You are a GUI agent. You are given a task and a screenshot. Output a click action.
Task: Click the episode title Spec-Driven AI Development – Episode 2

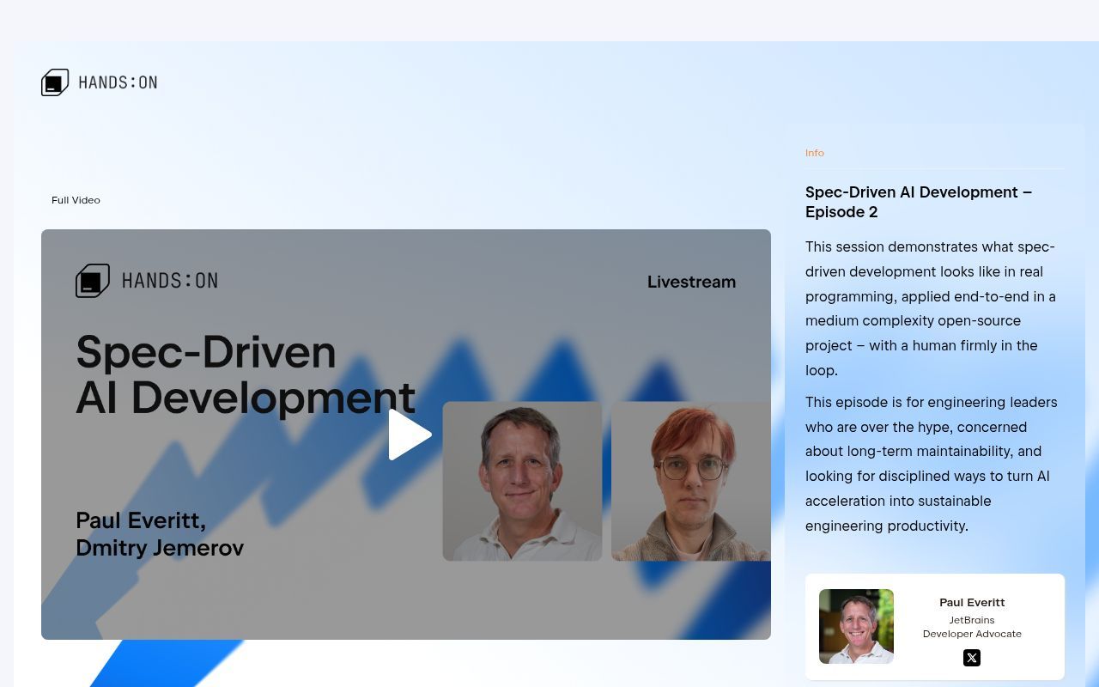click(919, 202)
